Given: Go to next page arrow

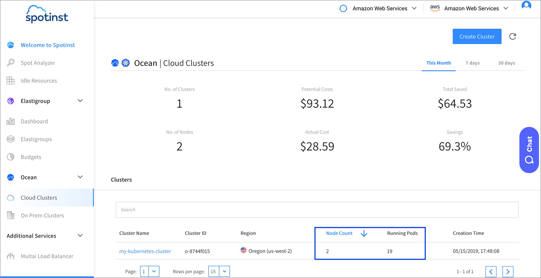Looking at the screenshot, I should coord(508,271).
